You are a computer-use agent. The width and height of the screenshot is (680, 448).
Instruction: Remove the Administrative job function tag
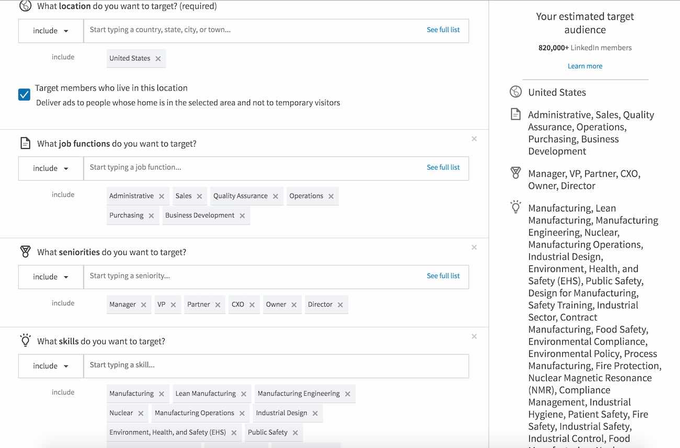(x=162, y=196)
